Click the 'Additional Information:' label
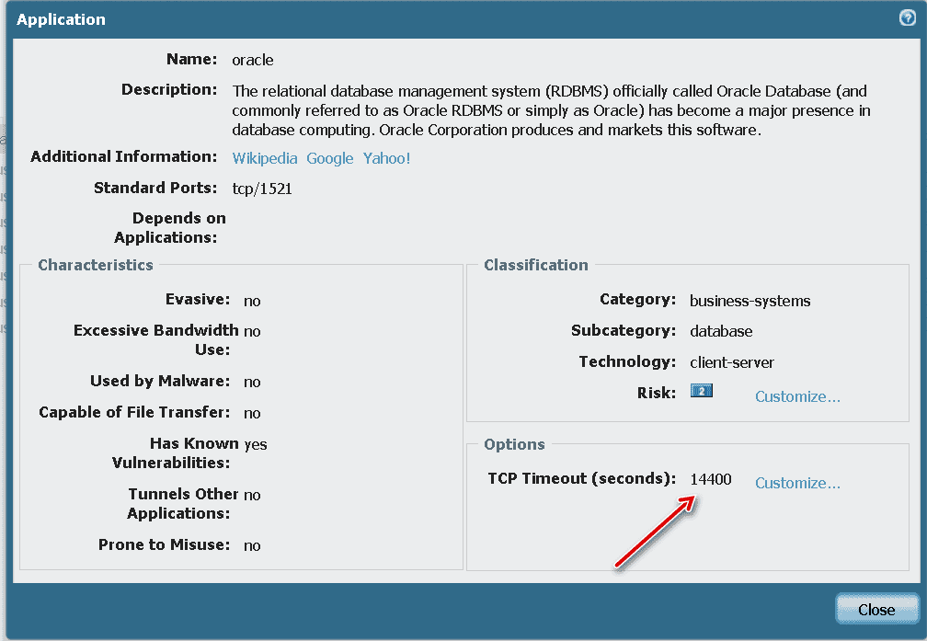The width and height of the screenshot is (927, 641). pyautogui.click(x=124, y=156)
